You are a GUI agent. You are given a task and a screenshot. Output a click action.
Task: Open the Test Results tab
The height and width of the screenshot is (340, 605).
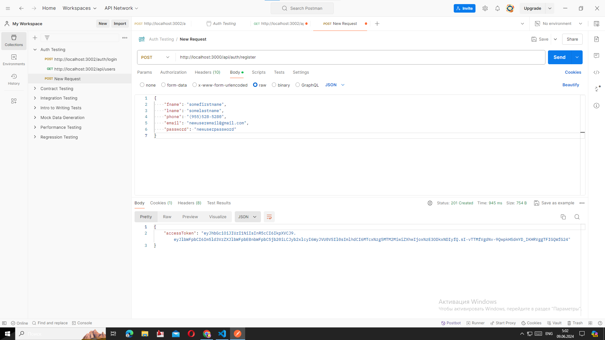coord(219,203)
